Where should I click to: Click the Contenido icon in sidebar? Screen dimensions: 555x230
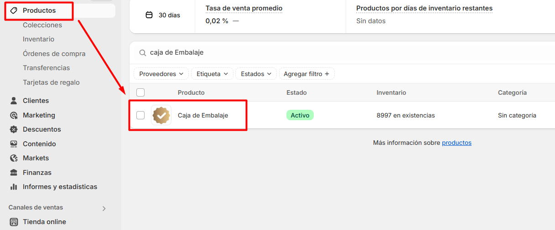14,144
